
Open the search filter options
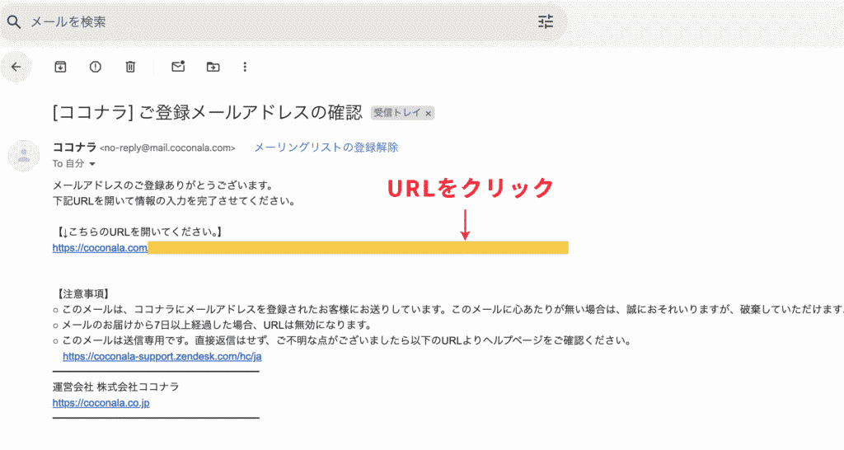tap(546, 22)
